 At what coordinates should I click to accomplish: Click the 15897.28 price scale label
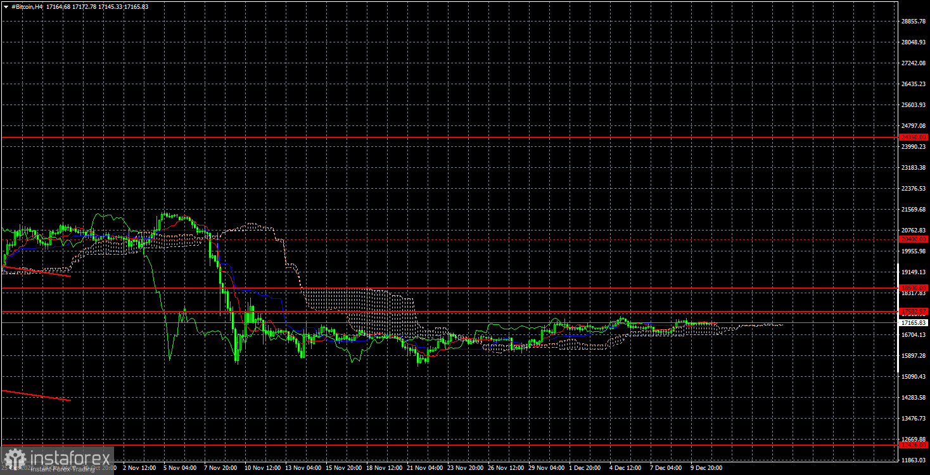click(914, 355)
